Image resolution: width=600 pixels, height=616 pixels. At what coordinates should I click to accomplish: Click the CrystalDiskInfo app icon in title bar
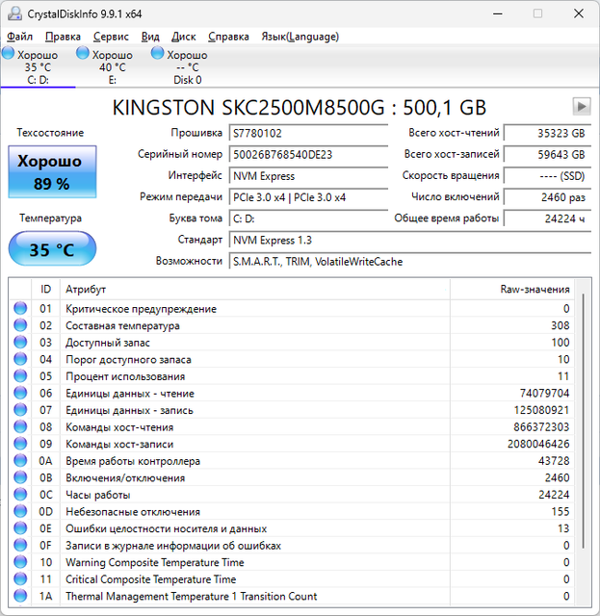point(15,13)
